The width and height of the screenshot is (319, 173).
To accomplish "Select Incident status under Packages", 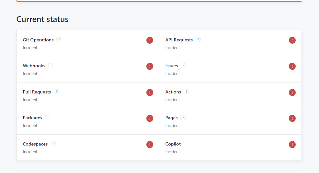I will (30, 126).
